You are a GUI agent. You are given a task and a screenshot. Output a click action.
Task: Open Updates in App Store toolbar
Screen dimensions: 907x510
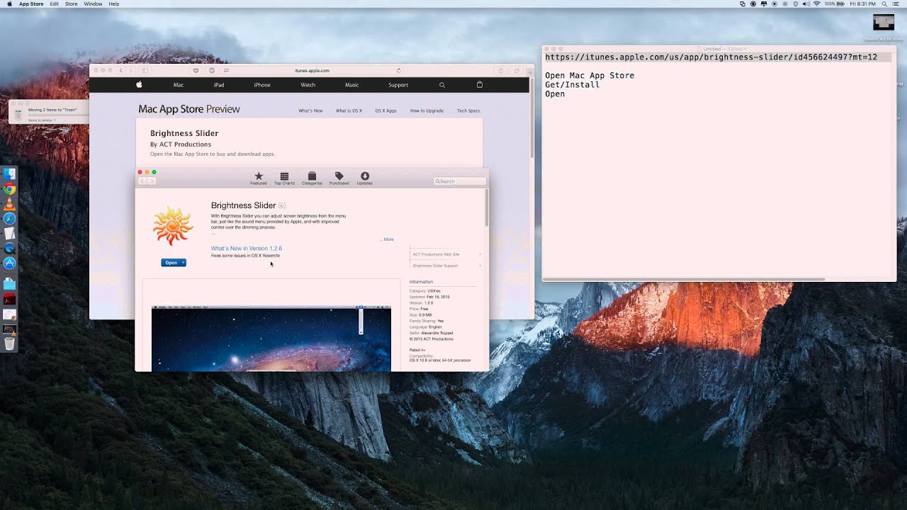[365, 178]
